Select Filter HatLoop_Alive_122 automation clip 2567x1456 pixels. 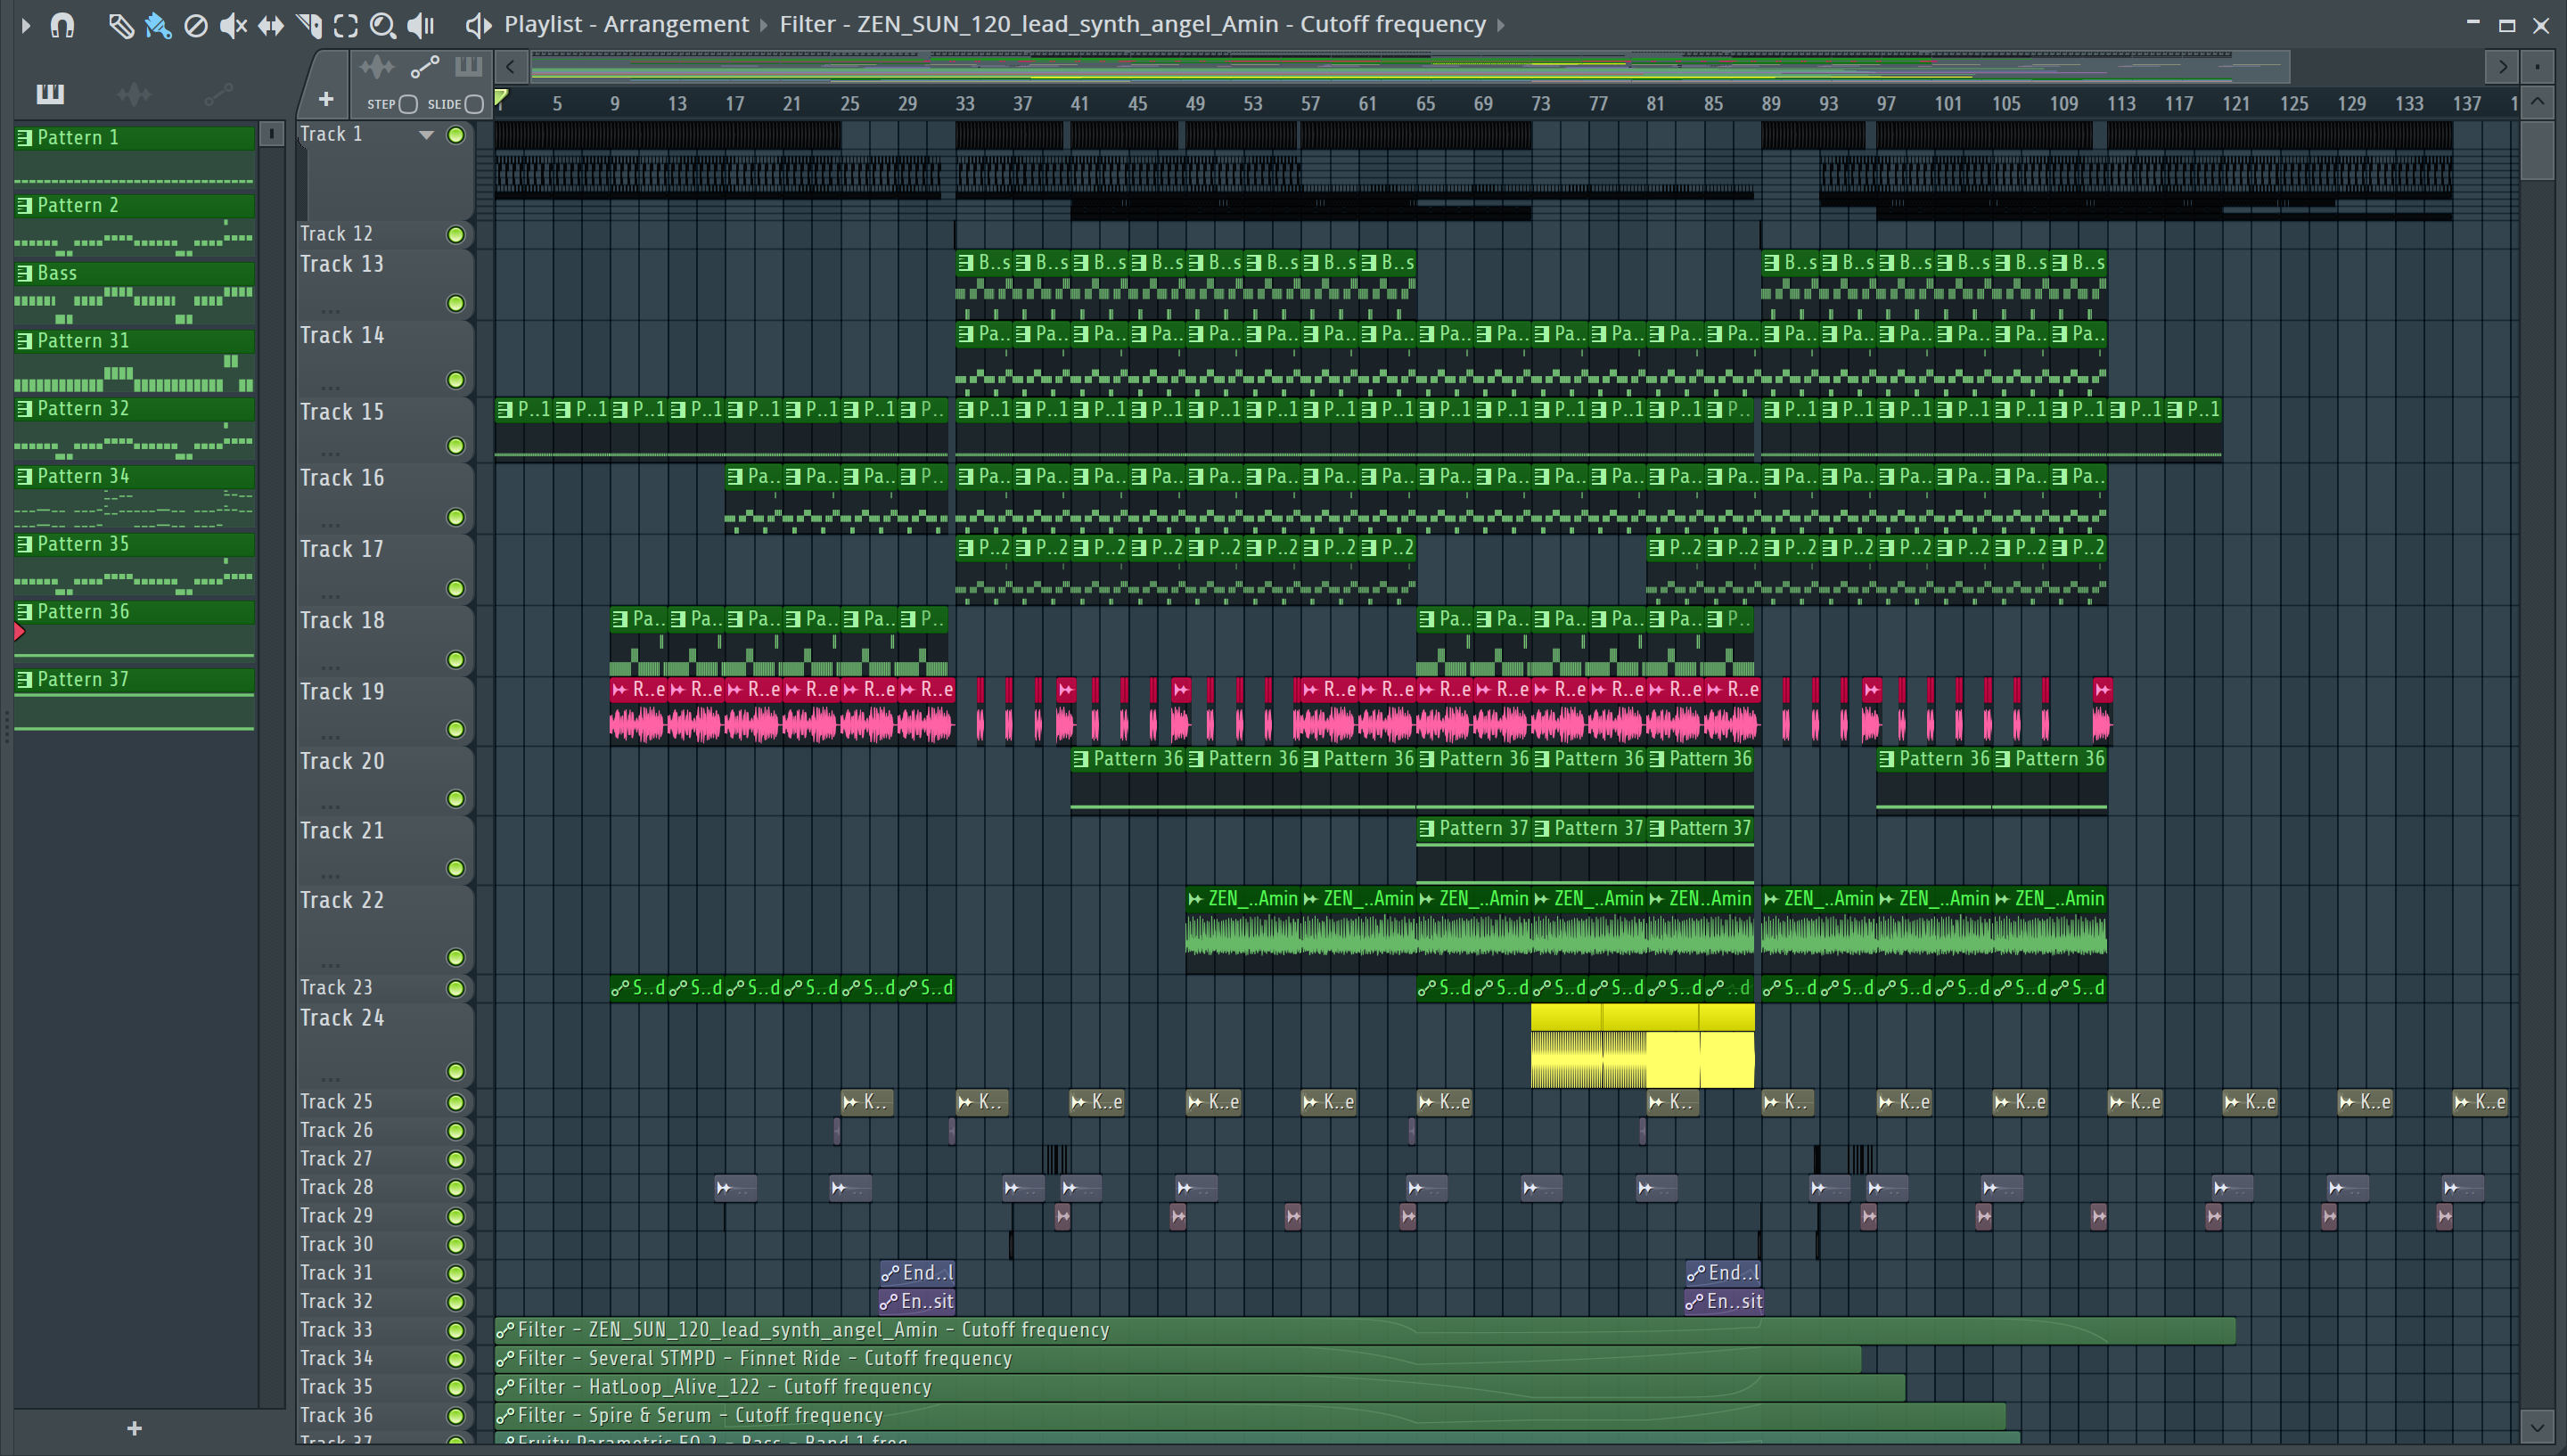point(1200,1387)
